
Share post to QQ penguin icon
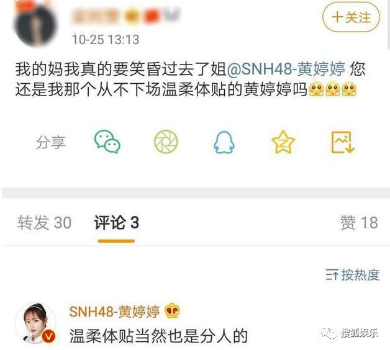pos(224,142)
